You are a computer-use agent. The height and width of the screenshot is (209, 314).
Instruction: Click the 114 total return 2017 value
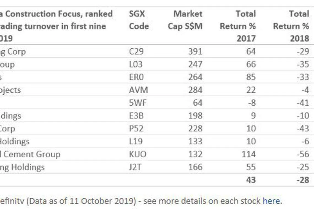(x=248, y=154)
